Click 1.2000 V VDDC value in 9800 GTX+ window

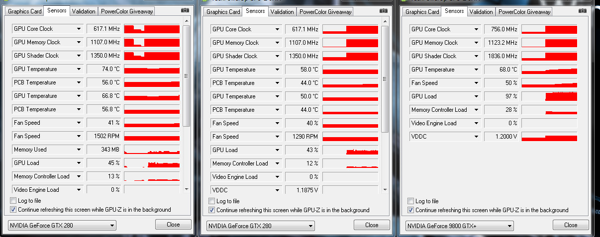tap(502, 137)
